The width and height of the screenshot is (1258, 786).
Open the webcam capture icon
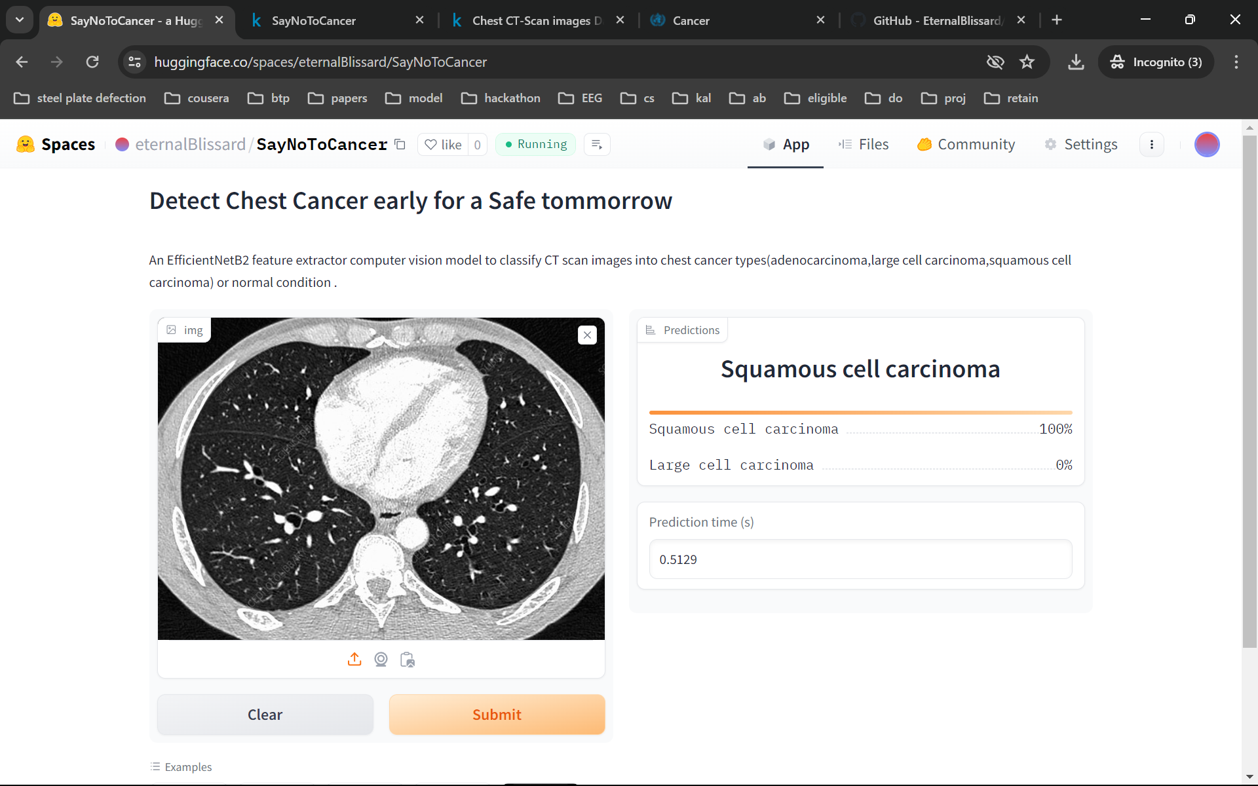[x=381, y=660]
